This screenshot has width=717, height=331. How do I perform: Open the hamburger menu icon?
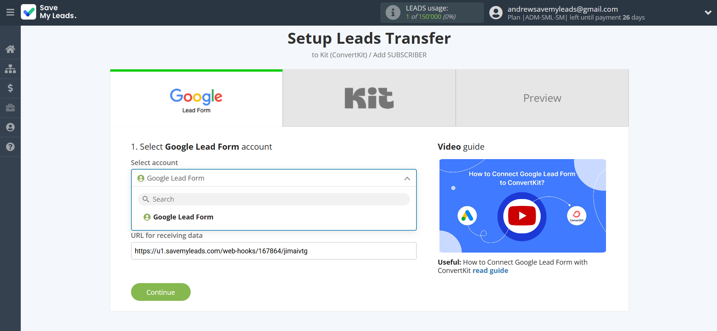tap(10, 12)
